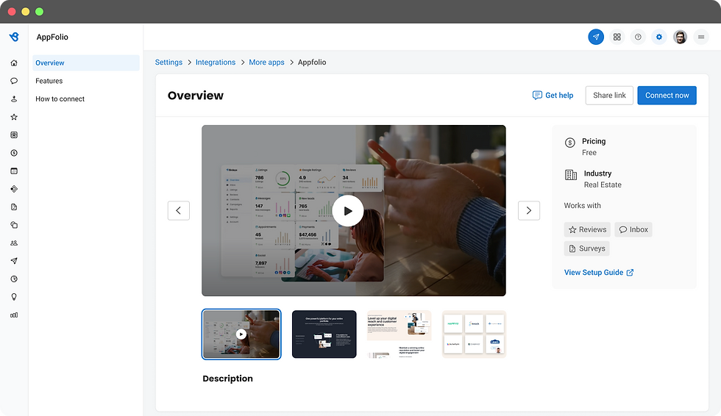Open the lightbulb Insights sidebar icon
The height and width of the screenshot is (416, 721).
click(x=14, y=297)
